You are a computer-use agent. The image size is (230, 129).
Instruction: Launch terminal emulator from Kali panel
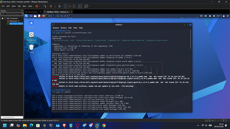tap(47, 16)
